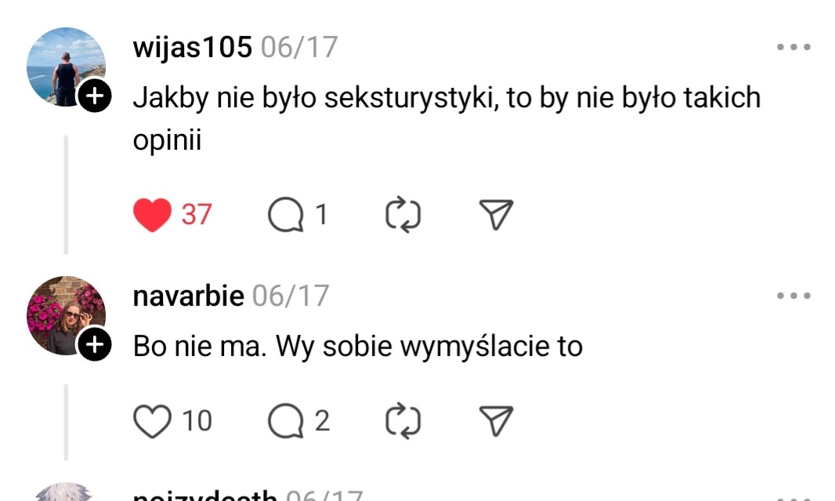
Task: Open wijas105's profile from username
Action: tap(193, 47)
